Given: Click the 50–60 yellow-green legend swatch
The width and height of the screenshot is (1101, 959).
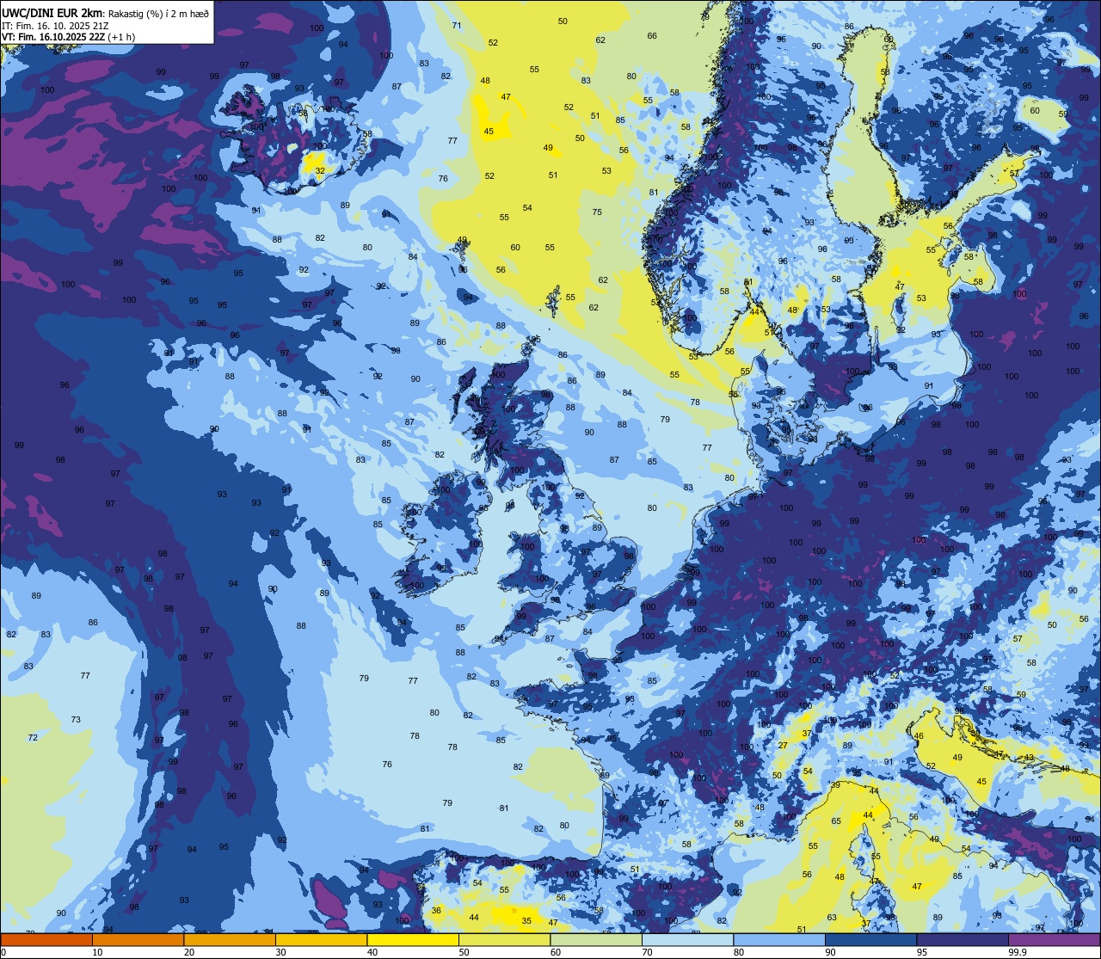Looking at the screenshot, I should point(504,940).
